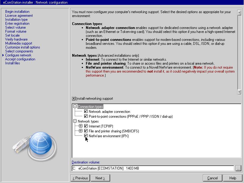Uncheck Network adapter connection
This screenshot has height=183, width=244.
pos(86,111)
